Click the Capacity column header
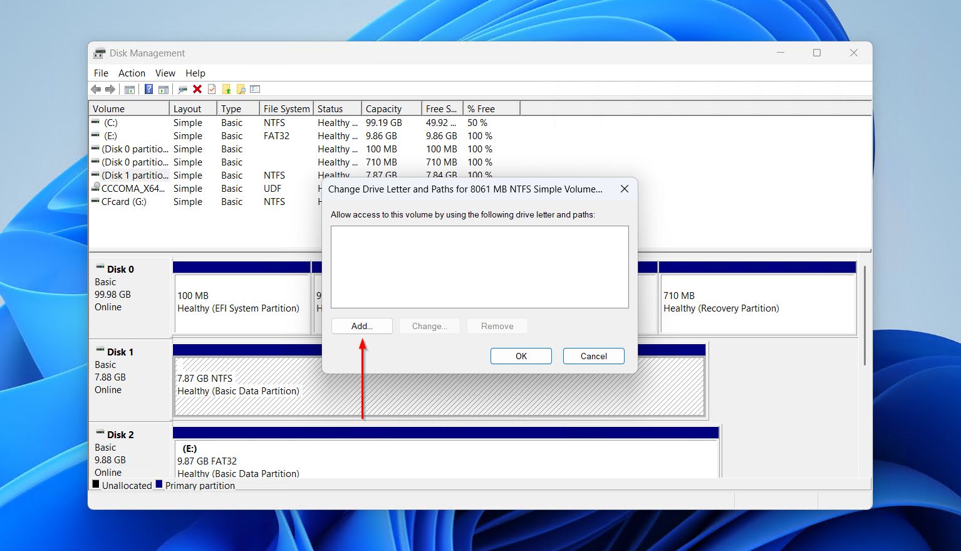Image resolution: width=961 pixels, height=551 pixels. [x=384, y=108]
